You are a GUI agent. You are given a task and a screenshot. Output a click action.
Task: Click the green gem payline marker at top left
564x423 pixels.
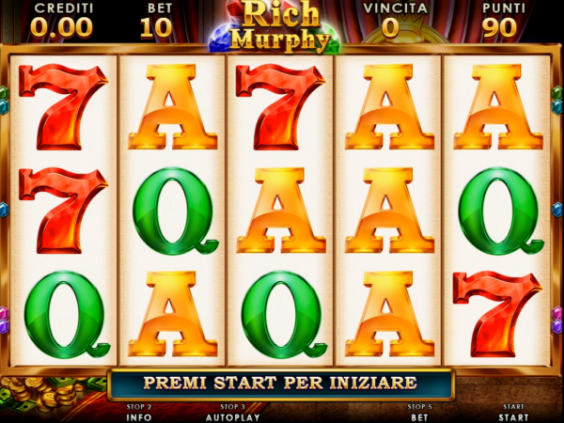pyautogui.click(x=4, y=93)
